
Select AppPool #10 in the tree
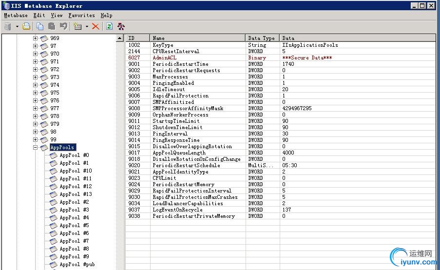[76, 171]
